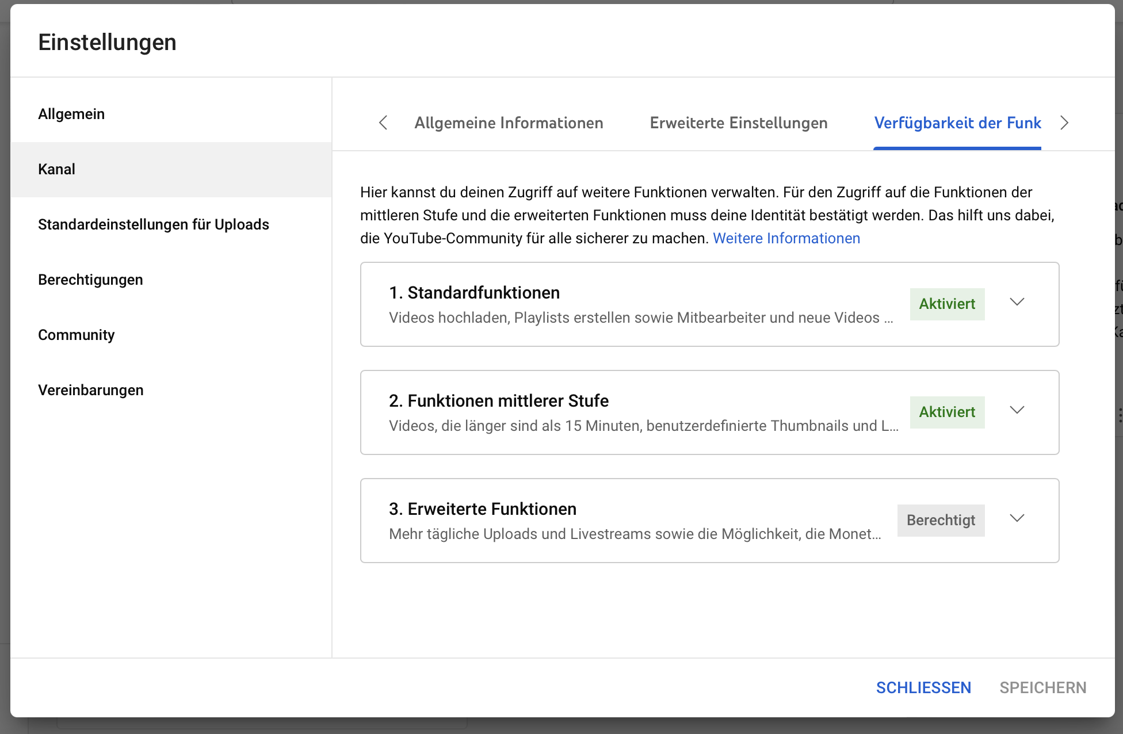This screenshot has height=734, width=1123.
Task: Click the SPEICHERN button
Action: point(1042,687)
